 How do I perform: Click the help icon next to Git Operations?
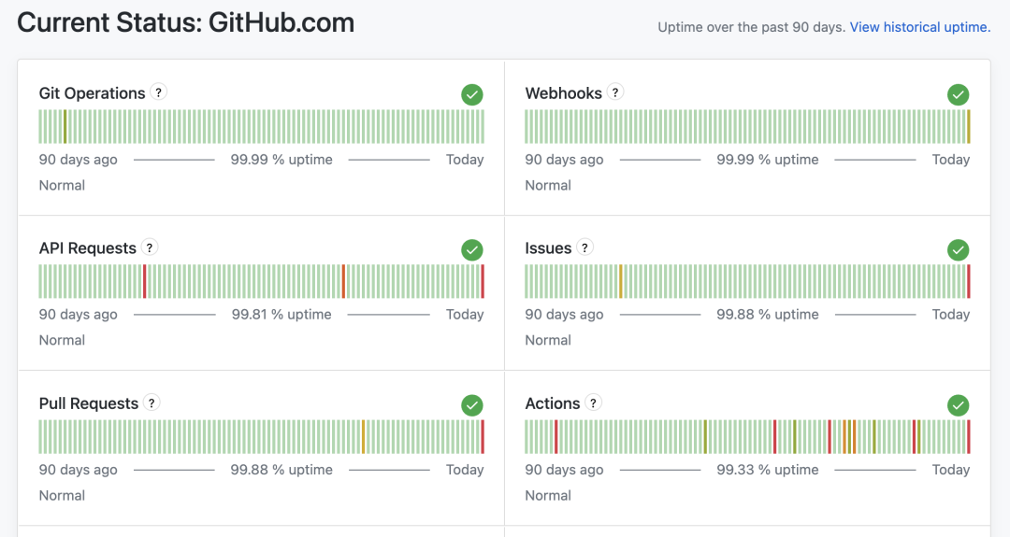(158, 92)
